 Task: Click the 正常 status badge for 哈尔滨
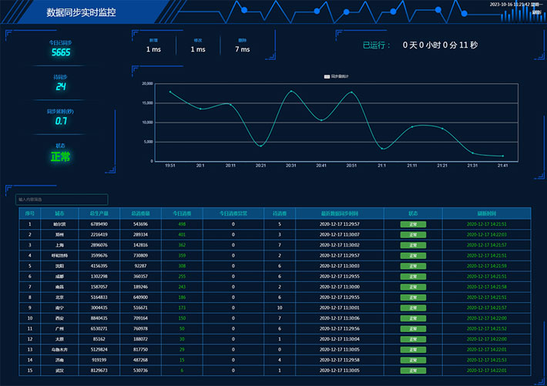point(413,224)
